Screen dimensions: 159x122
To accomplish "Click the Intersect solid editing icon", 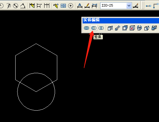I will tap(101, 28).
